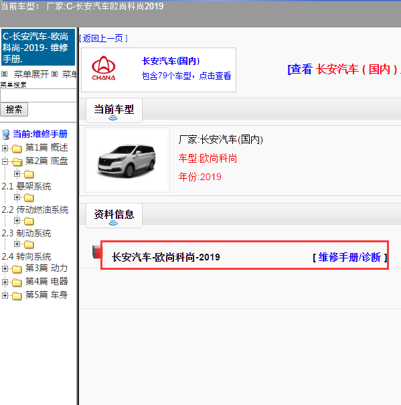Collapse 第2篇 底盘 tree node
The image size is (401, 405).
5,162
